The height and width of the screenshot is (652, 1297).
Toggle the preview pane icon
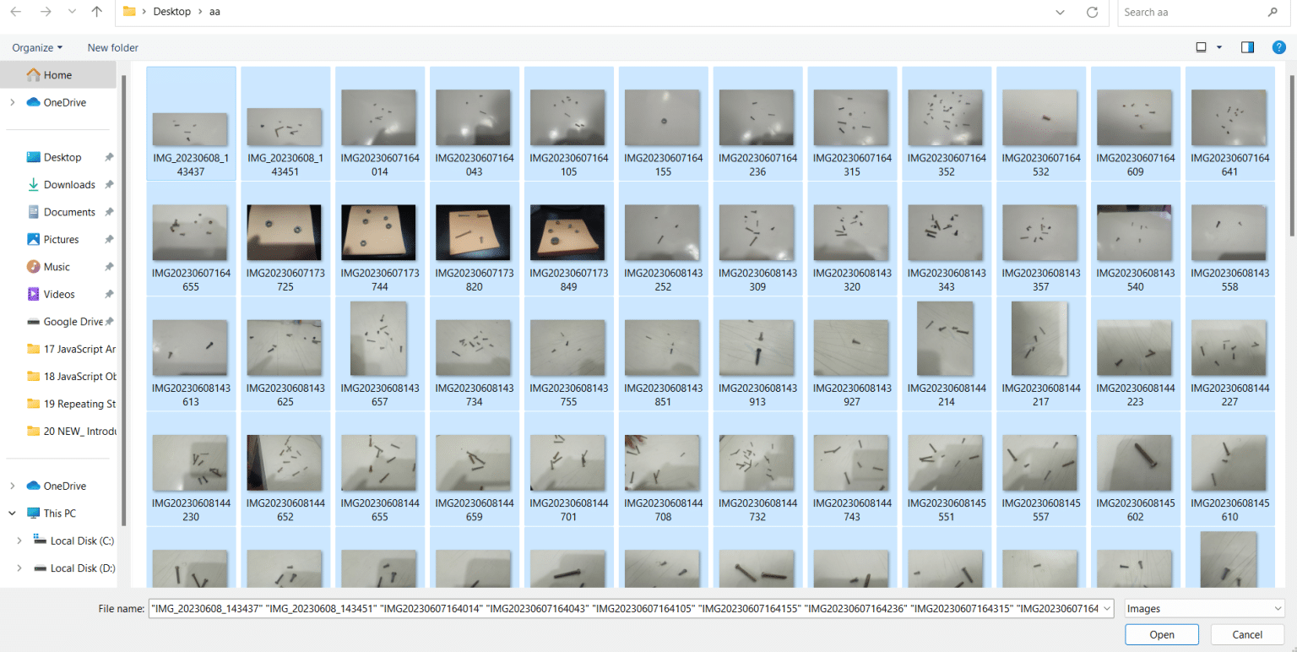coord(1246,47)
